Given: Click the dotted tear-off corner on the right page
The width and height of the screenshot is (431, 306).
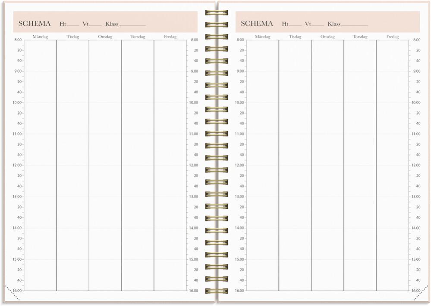Looking at the screenshot, I should click(x=421, y=293).
